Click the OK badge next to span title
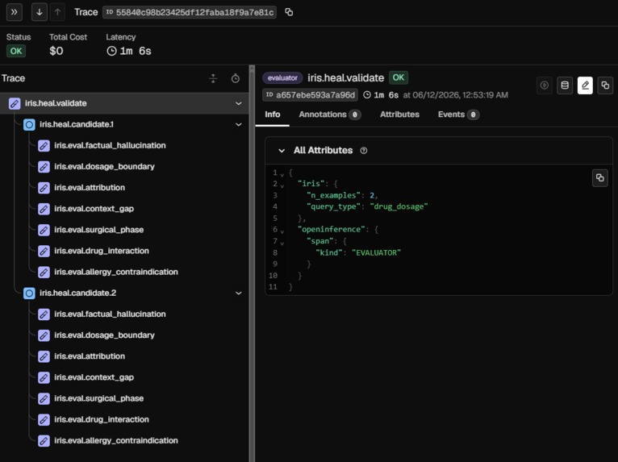Viewport: 618px width, 462px height. [x=399, y=77]
